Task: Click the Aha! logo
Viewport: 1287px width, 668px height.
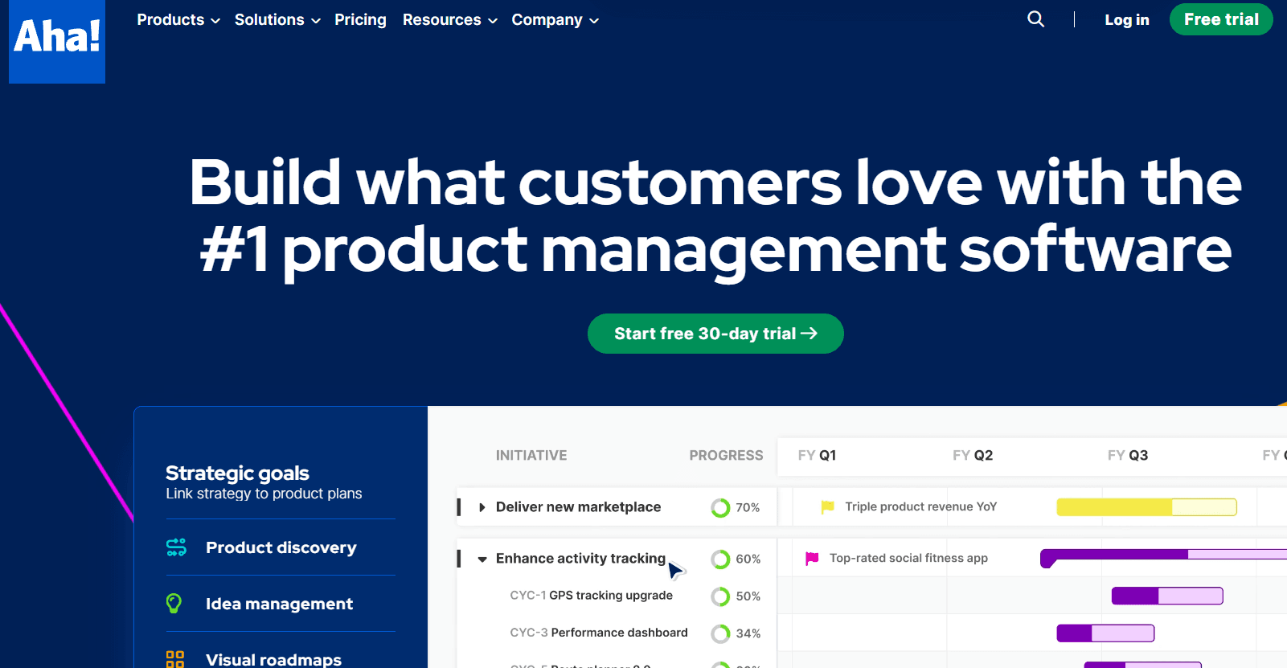Action: tap(57, 41)
